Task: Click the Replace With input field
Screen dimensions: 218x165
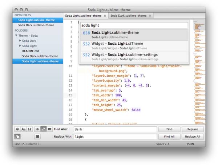Action: (115, 137)
